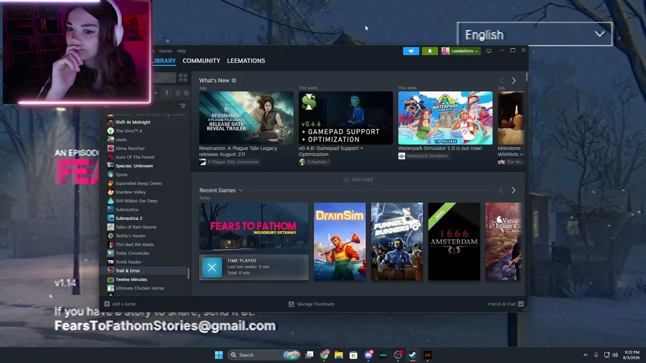This screenshot has height=363, width=646.
Task: Click the Add a Game plus icon
Action: point(106,304)
